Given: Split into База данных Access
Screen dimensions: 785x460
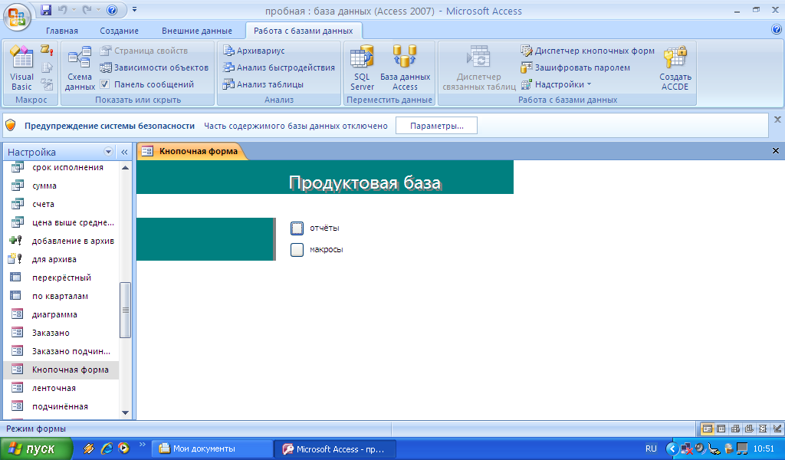Looking at the screenshot, I should click(x=405, y=68).
